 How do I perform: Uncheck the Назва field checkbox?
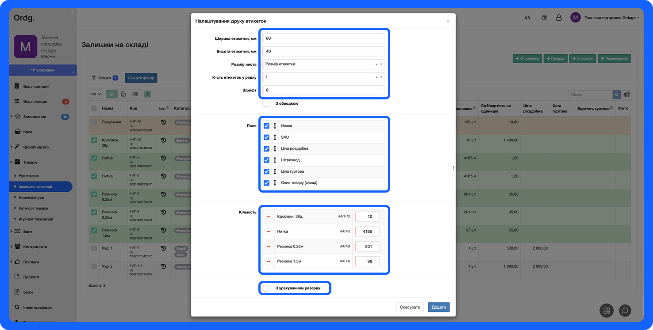click(266, 126)
